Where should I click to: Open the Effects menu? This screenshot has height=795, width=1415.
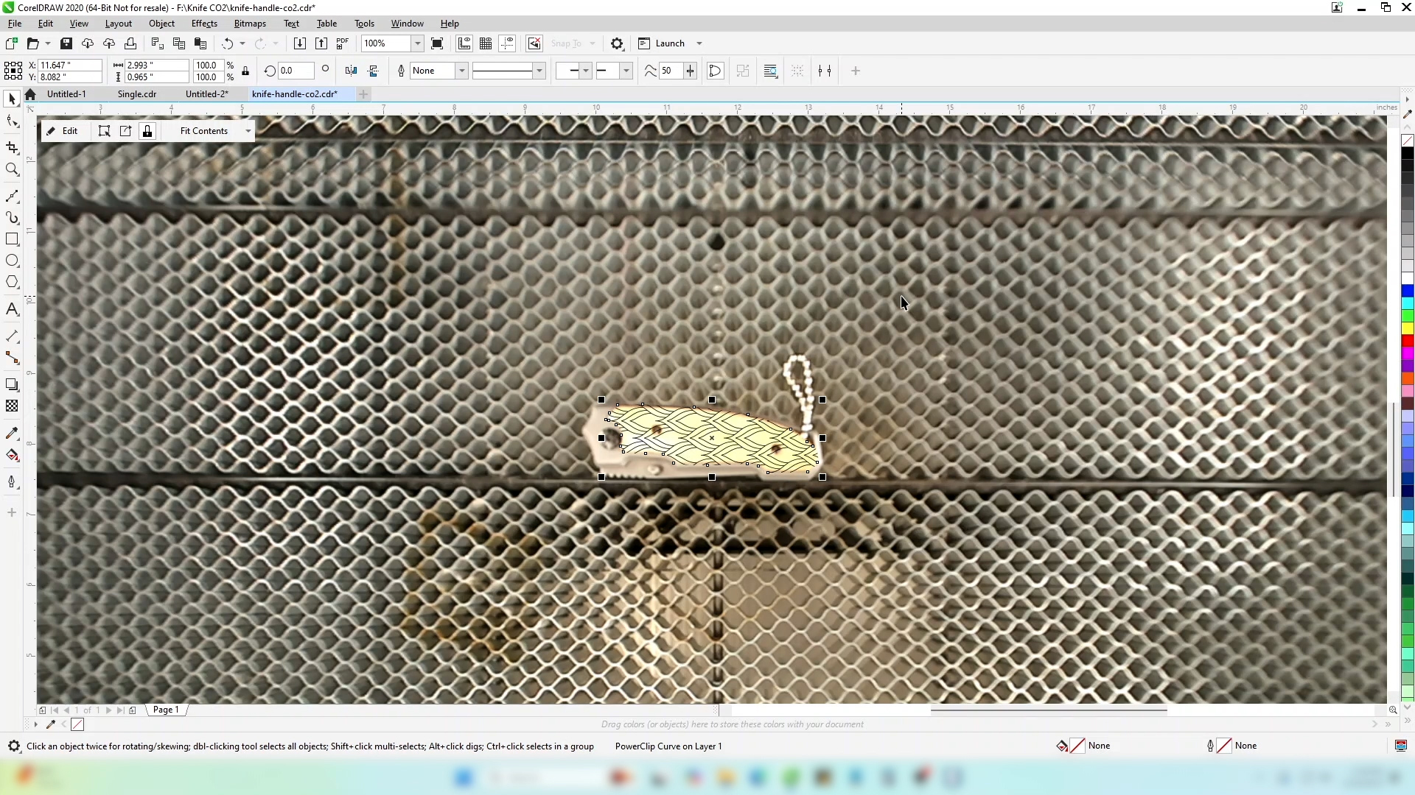(x=204, y=24)
